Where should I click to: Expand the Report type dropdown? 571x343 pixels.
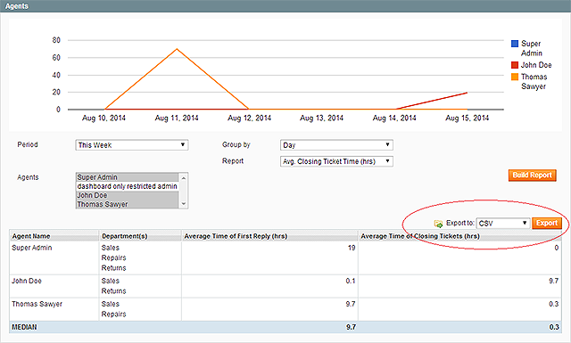(x=336, y=161)
